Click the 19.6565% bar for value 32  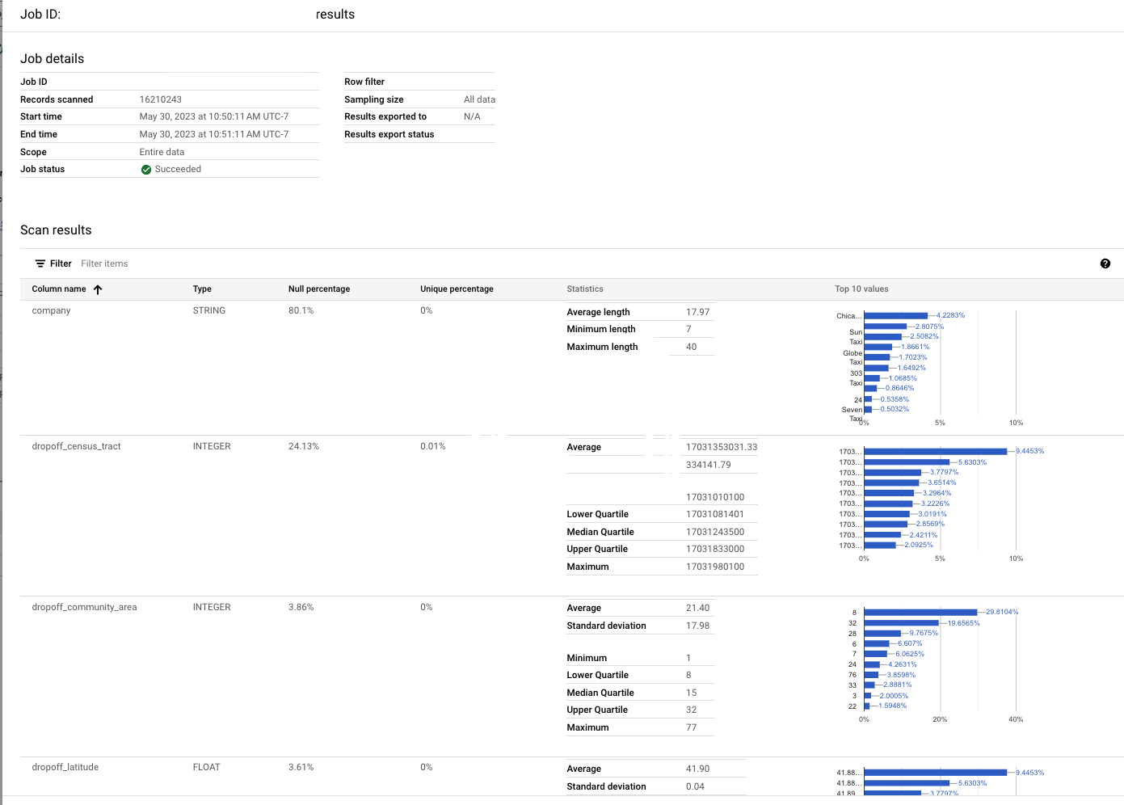(901, 623)
